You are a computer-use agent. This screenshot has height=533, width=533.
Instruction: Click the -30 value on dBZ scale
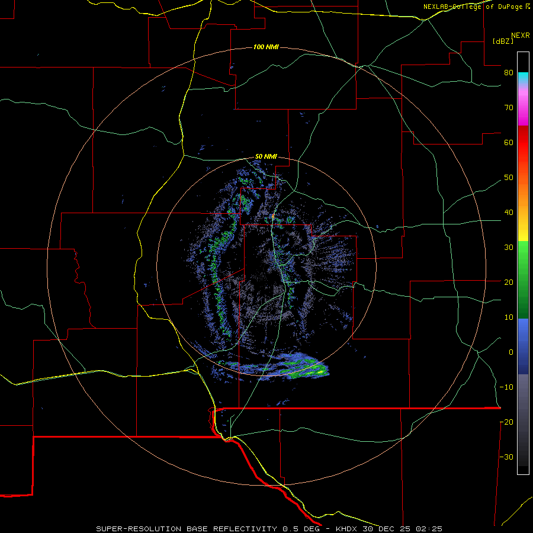[506, 457]
